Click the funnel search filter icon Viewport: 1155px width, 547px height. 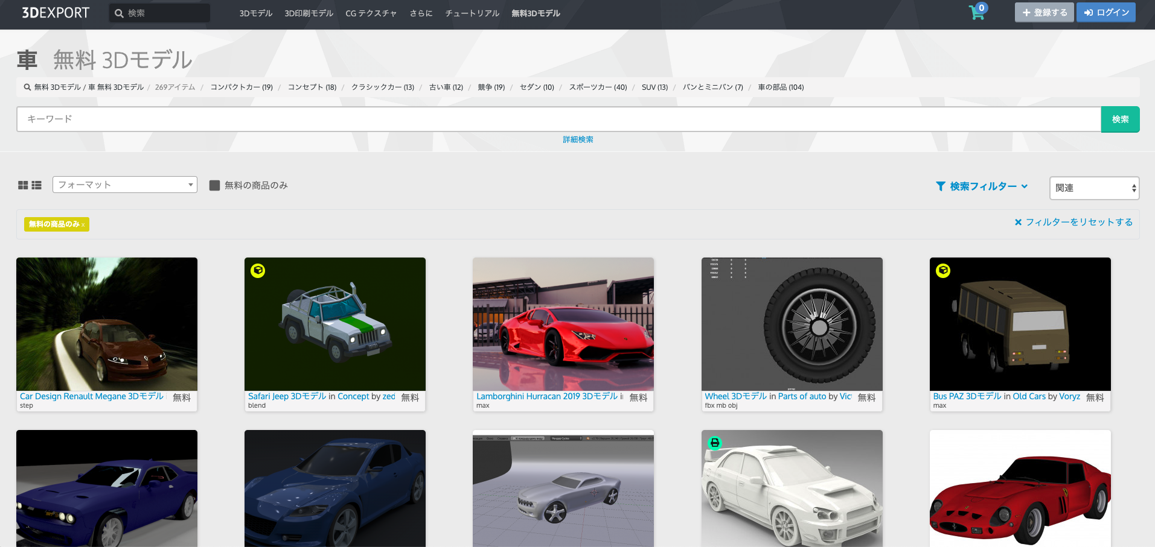pyautogui.click(x=941, y=186)
